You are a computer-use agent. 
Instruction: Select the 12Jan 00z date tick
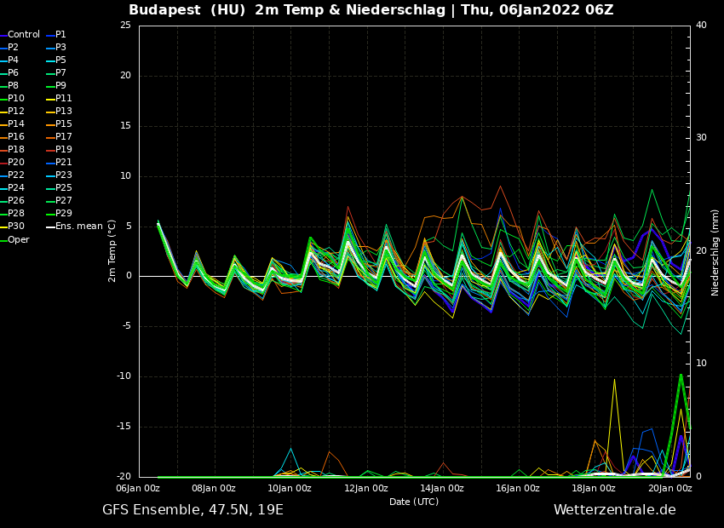coord(366,489)
